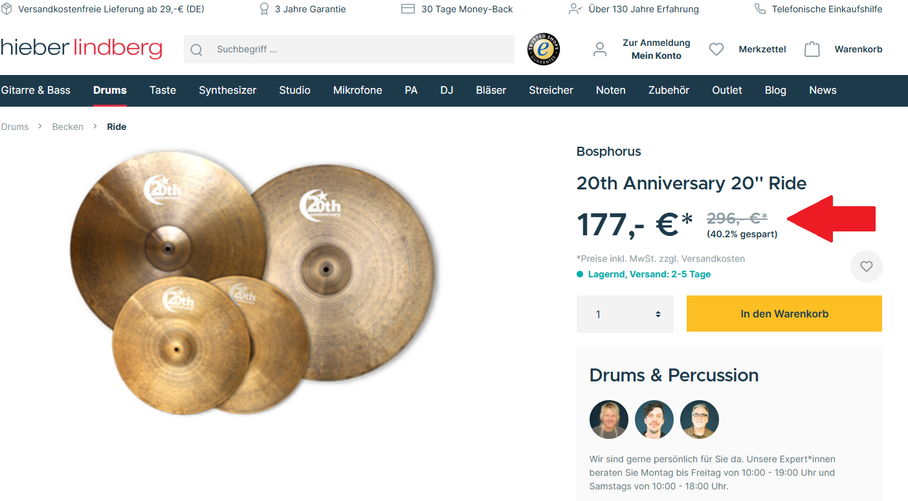The image size is (908, 501).
Task: Go to Drums breadcrumb link
Action: tap(15, 127)
